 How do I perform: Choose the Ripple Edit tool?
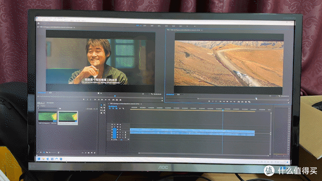102,108
